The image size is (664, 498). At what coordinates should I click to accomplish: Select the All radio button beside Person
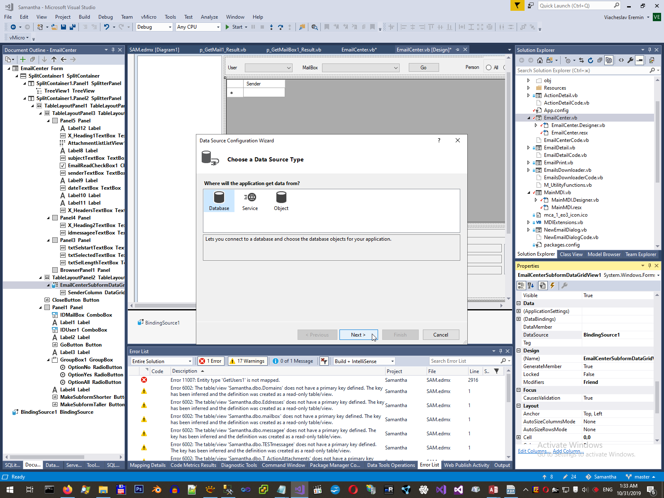[x=489, y=68]
